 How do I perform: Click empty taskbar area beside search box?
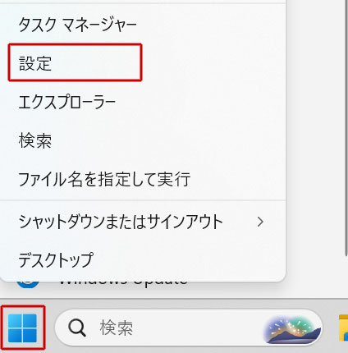[330, 328]
